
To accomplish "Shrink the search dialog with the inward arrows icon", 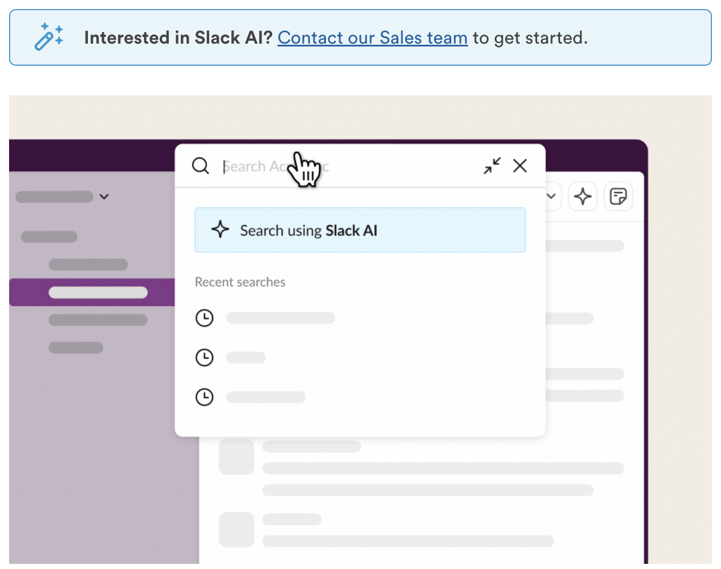I will (492, 166).
